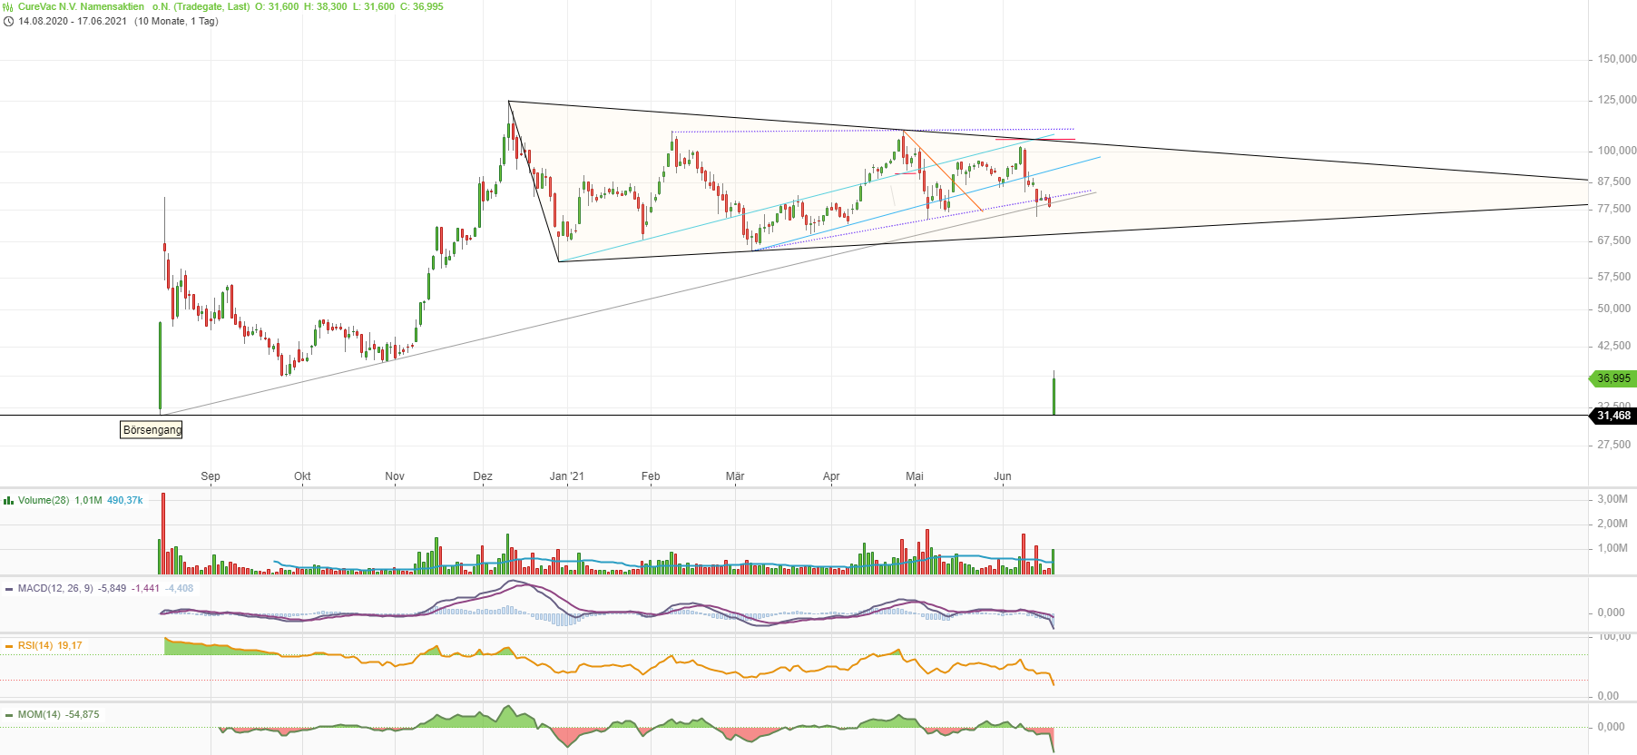Click the green 36,995 current price tag
The width and height of the screenshot is (1637, 755).
1613,378
